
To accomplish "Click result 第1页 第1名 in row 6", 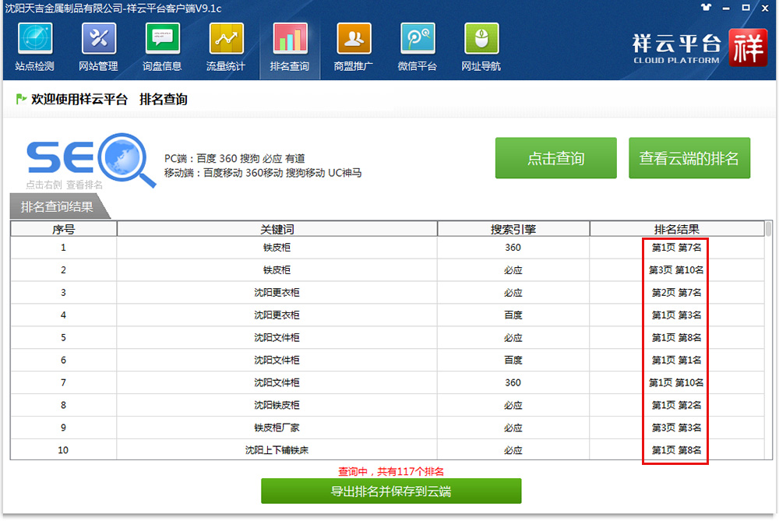I will point(676,360).
